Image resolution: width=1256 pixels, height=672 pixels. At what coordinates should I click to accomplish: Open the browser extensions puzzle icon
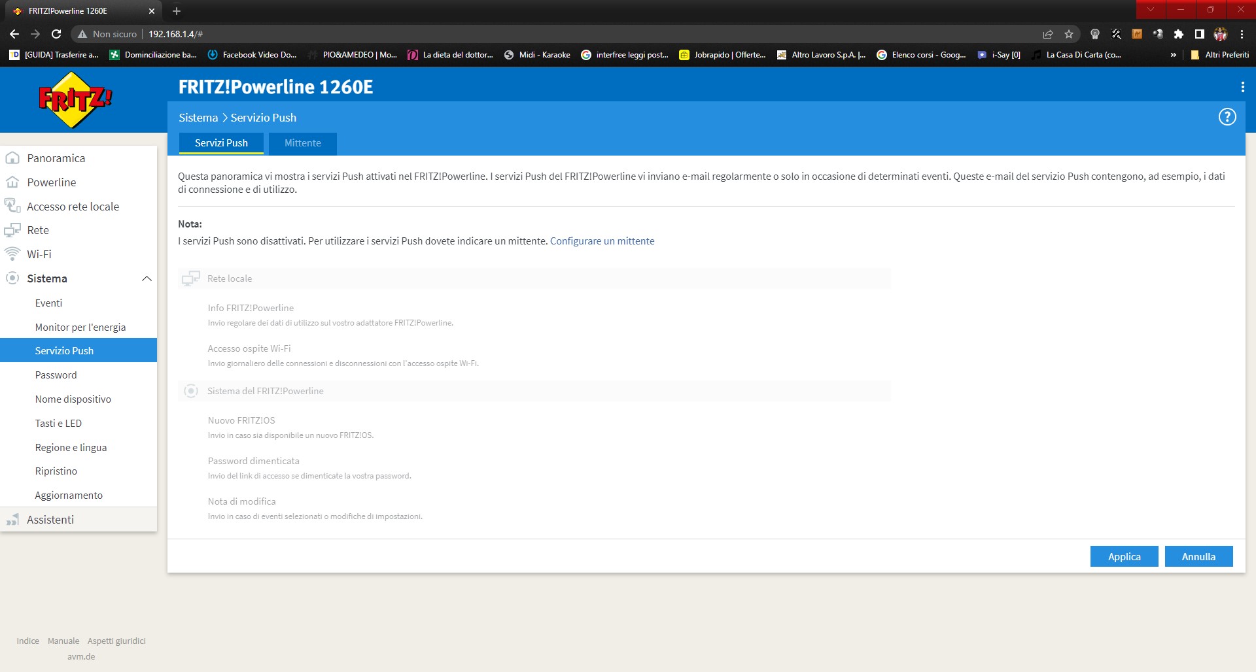tap(1179, 34)
